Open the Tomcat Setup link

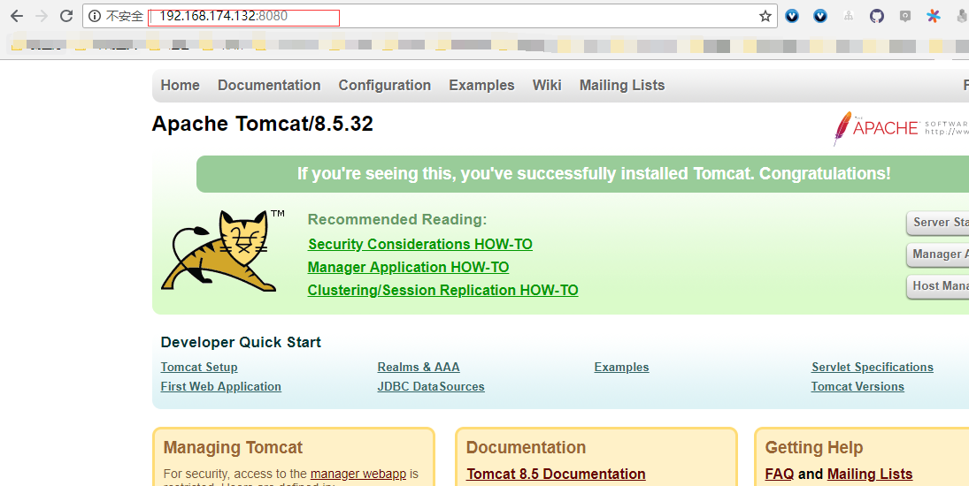pyautogui.click(x=199, y=367)
